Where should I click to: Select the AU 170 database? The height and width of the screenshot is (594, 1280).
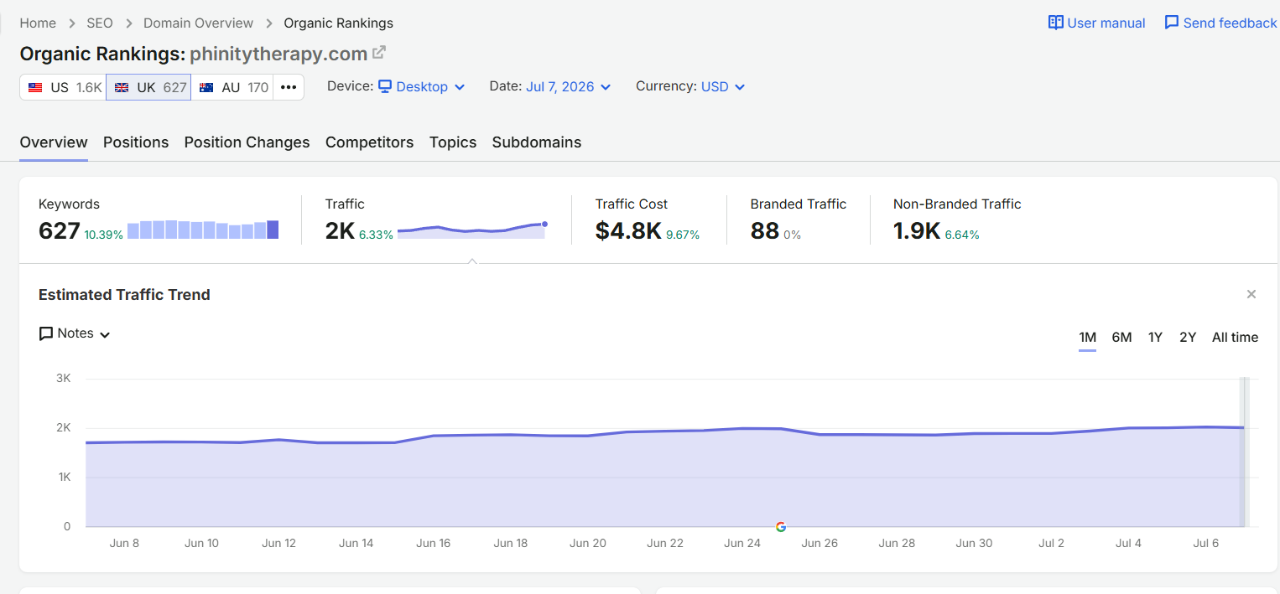tap(232, 87)
